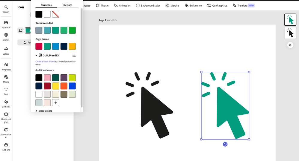Pick the navy Page theme swatch
Screen dimensions: 299x161
click(x=64, y=46)
